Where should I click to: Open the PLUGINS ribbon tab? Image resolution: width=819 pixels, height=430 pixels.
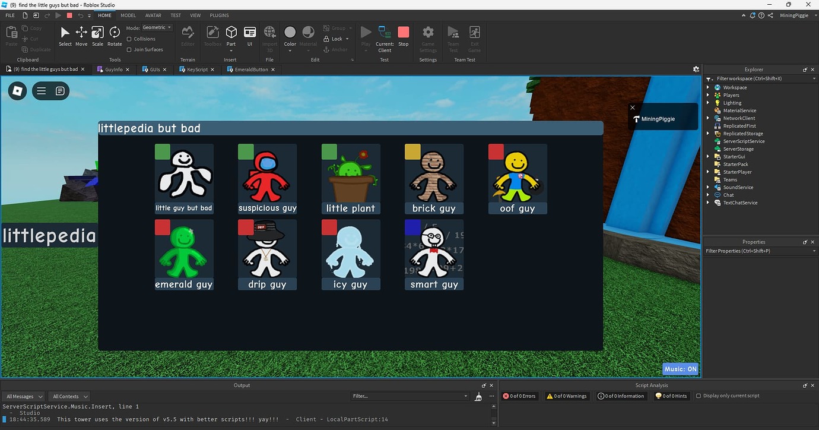[x=219, y=15]
